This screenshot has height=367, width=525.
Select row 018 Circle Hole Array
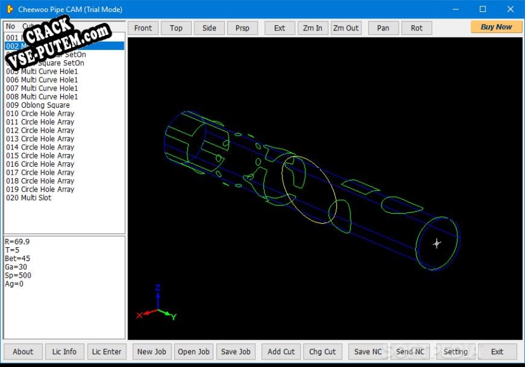pyautogui.click(x=64, y=181)
